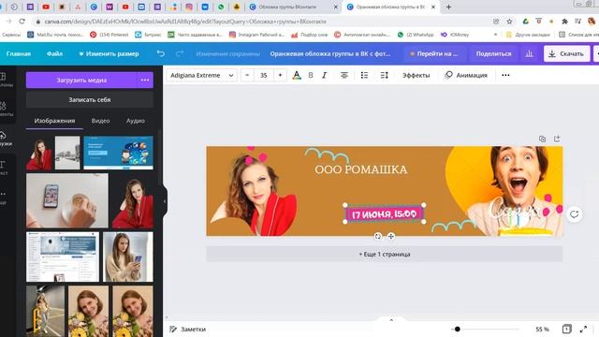Open Text section in sidebar
599x337 pixels.
tap(4, 168)
